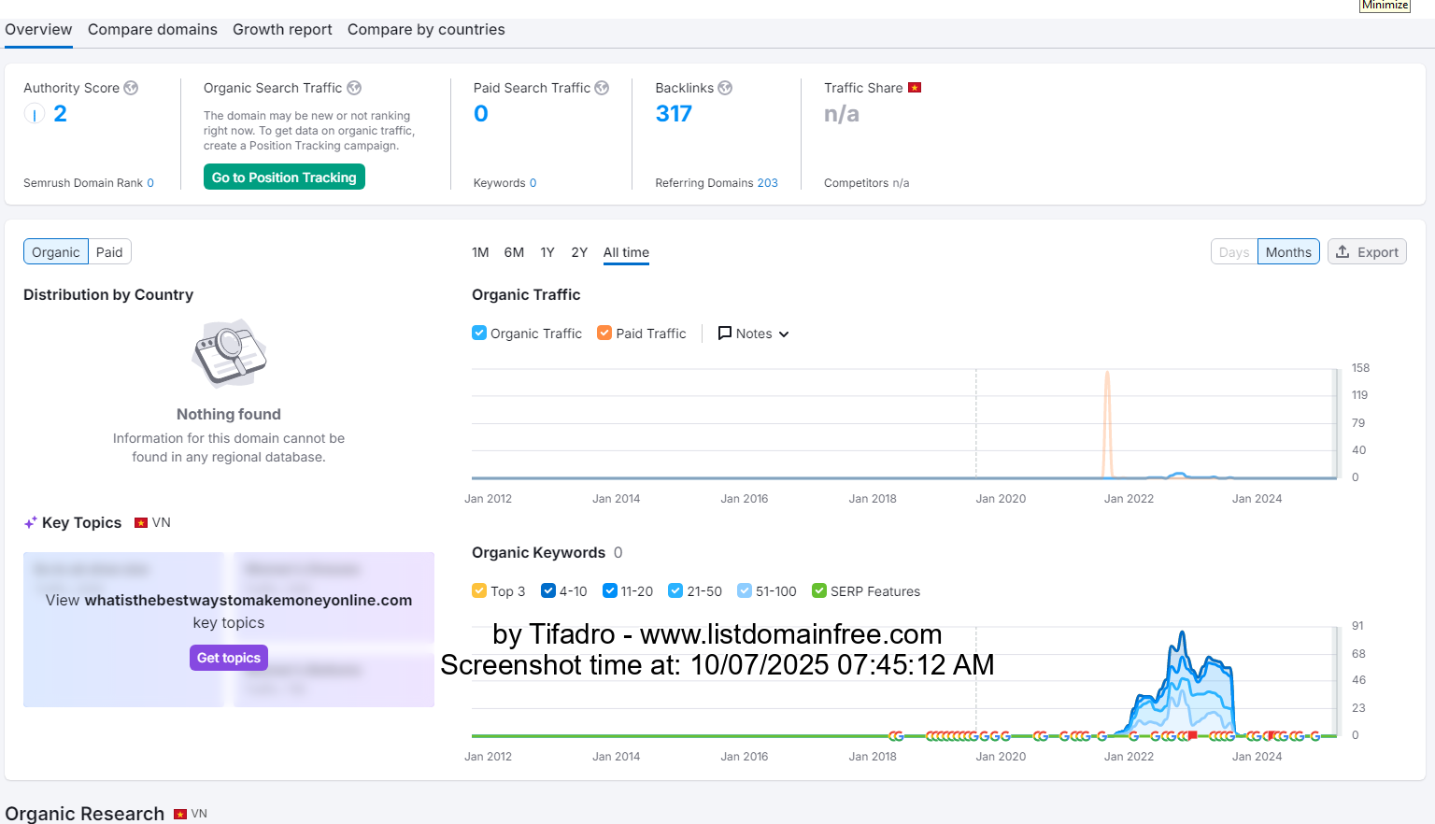Click the Competitors n/a text

(x=866, y=183)
